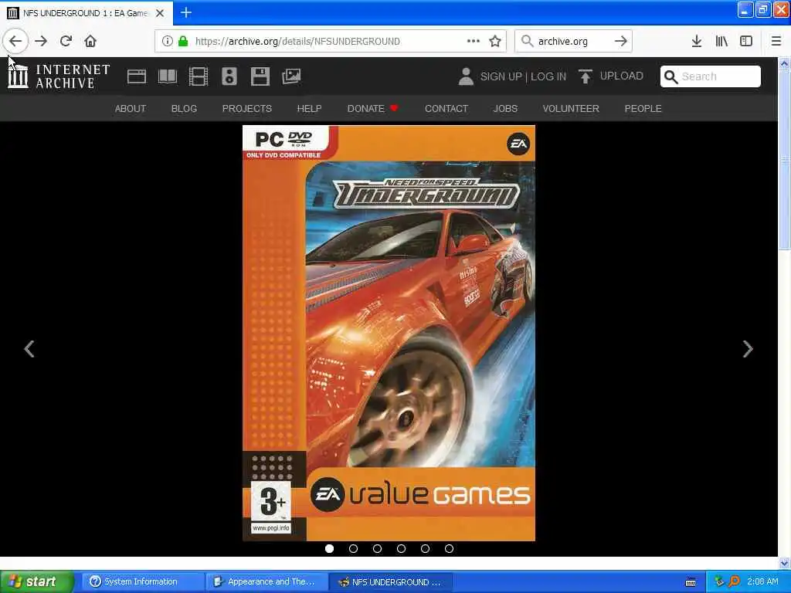Open the JOBS link
This screenshot has height=593, width=791.
pos(505,108)
